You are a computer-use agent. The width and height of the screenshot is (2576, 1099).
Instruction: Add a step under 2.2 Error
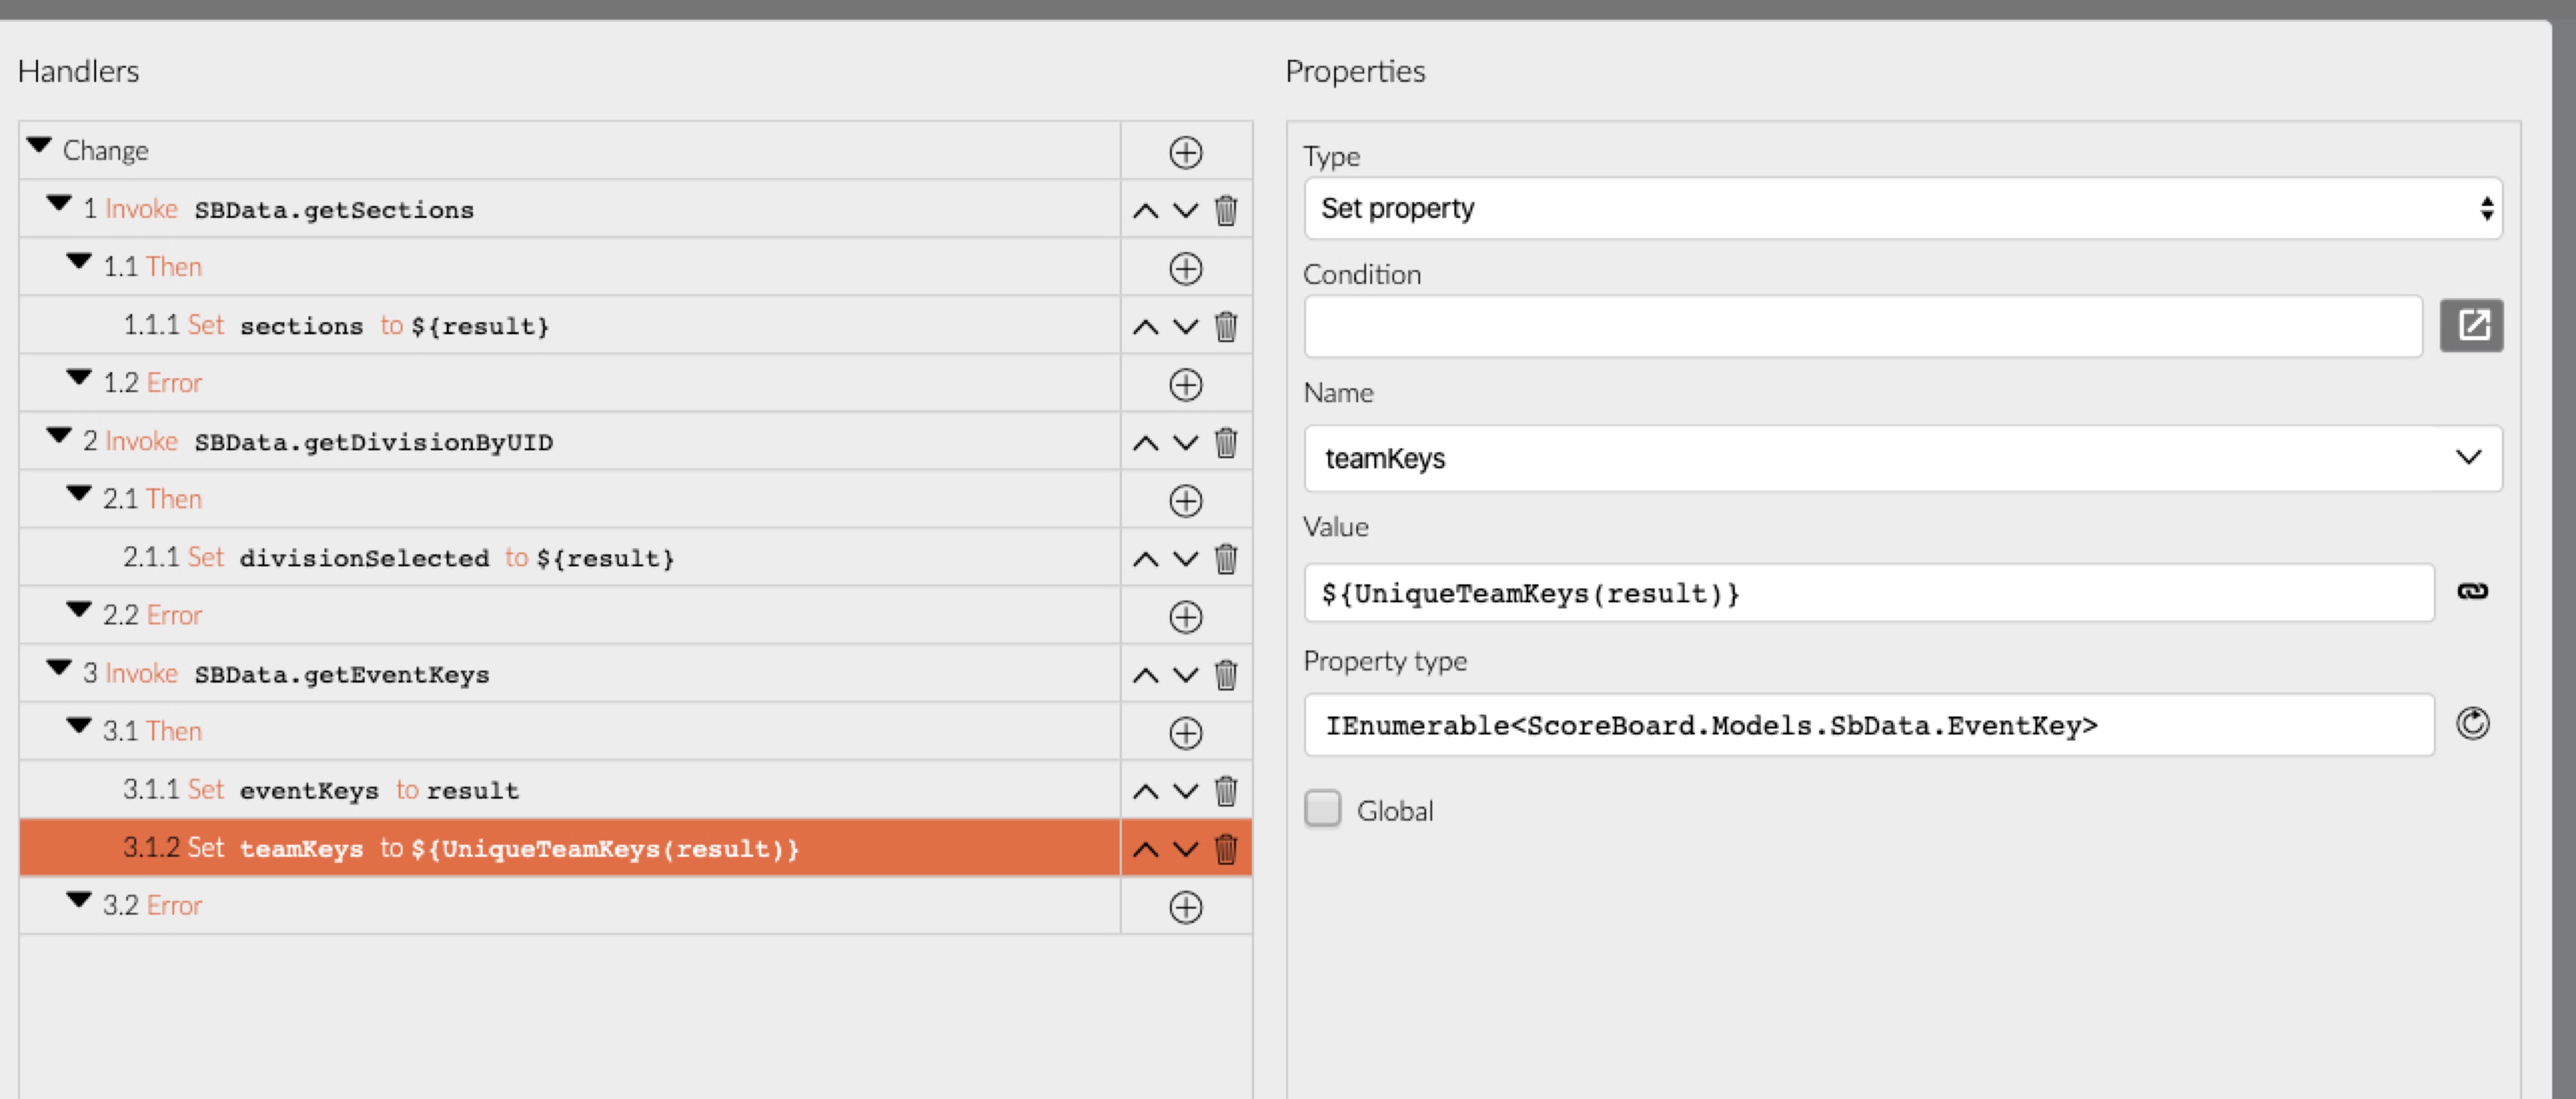coord(1185,617)
